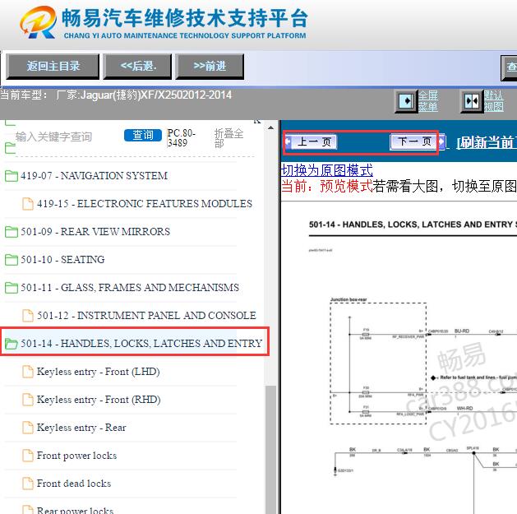This screenshot has width=517, height=514.
Task: Open Keyless entry - Front (RHD) page
Action: (x=99, y=400)
